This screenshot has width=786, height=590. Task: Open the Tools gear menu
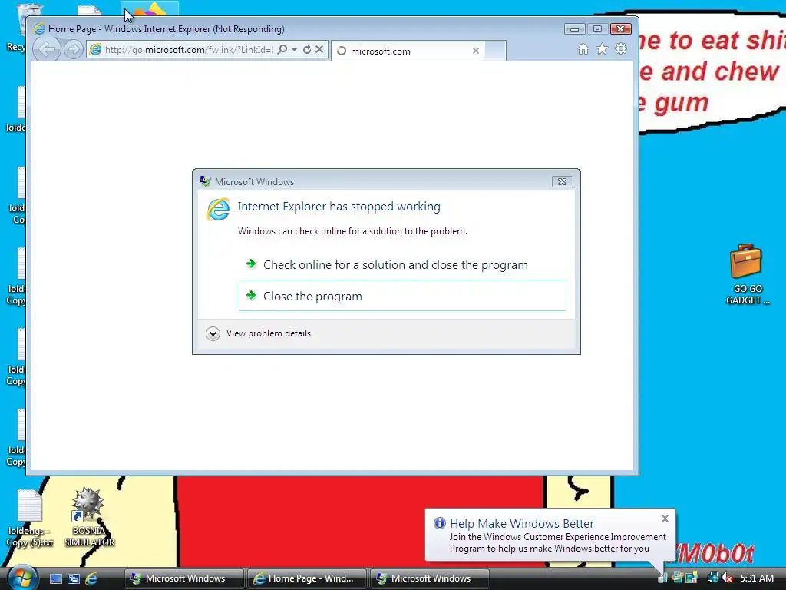click(x=621, y=48)
